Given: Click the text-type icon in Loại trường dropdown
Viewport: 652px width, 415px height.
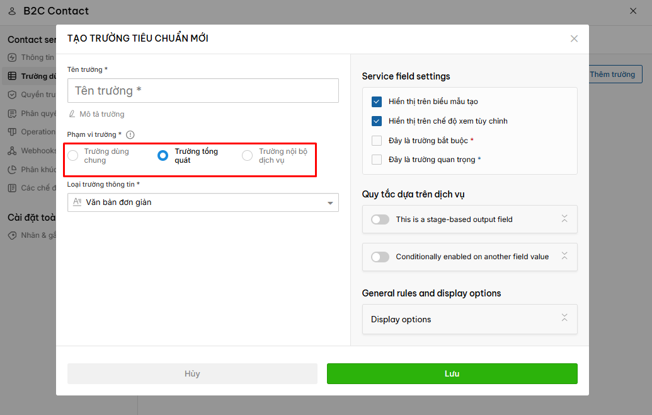Looking at the screenshot, I should coord(77,202).
